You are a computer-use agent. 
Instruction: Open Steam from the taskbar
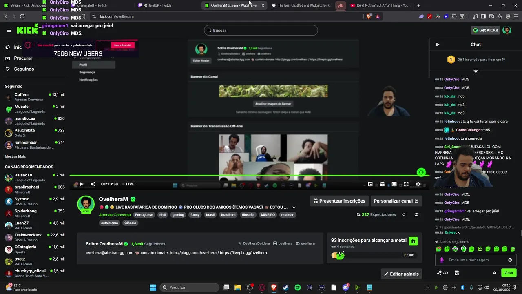tap(285, 287)
